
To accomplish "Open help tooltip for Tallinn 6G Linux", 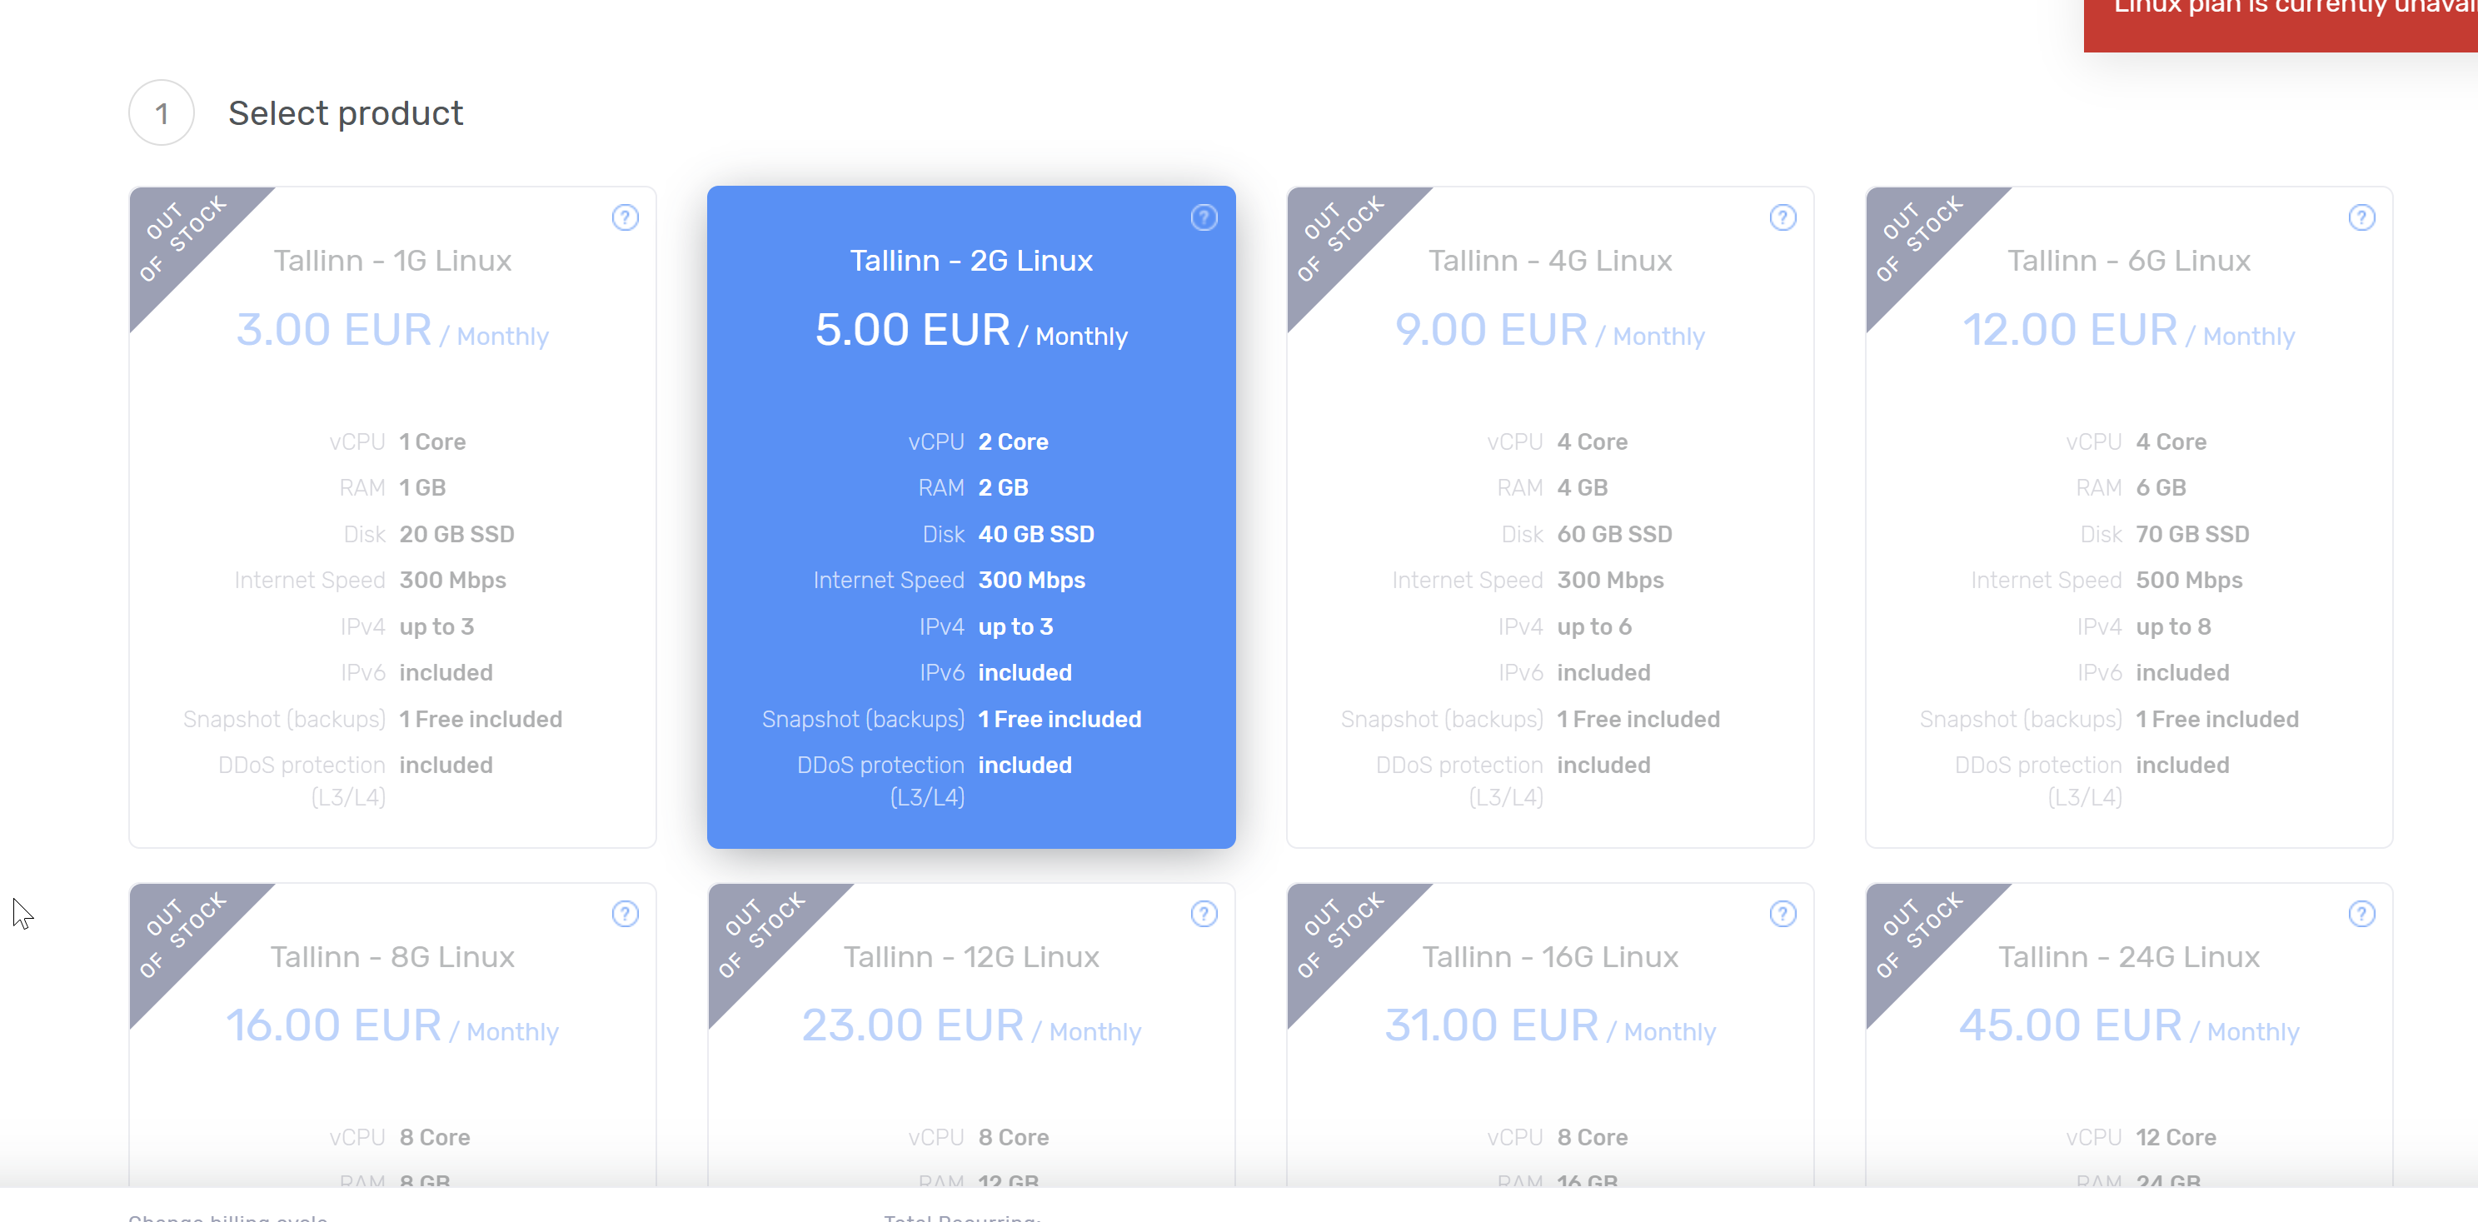I will click(2361, 217).
